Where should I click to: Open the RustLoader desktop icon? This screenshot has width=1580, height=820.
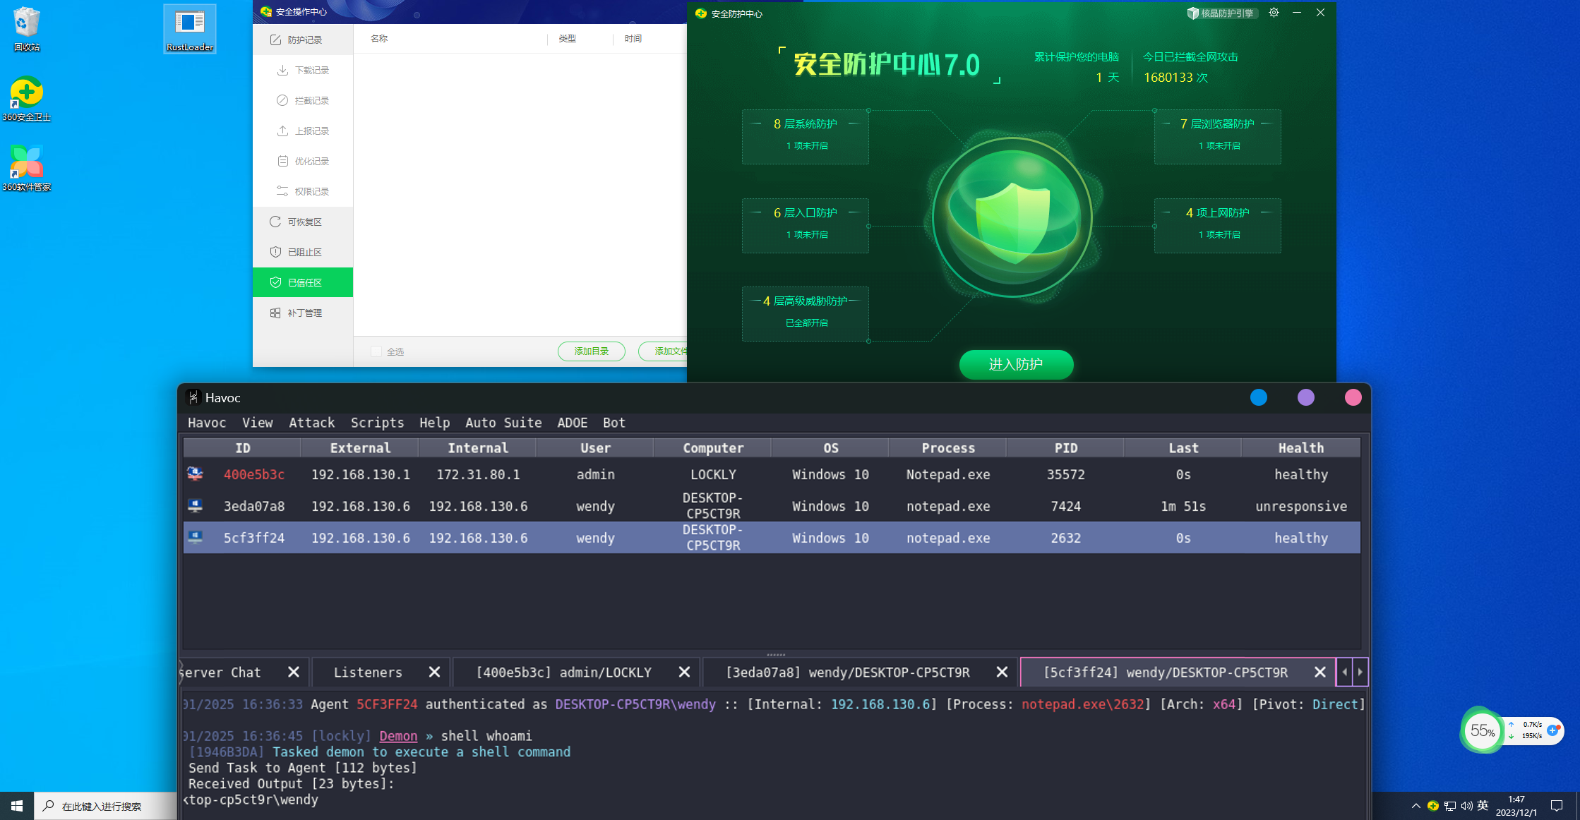coord(189,28)
